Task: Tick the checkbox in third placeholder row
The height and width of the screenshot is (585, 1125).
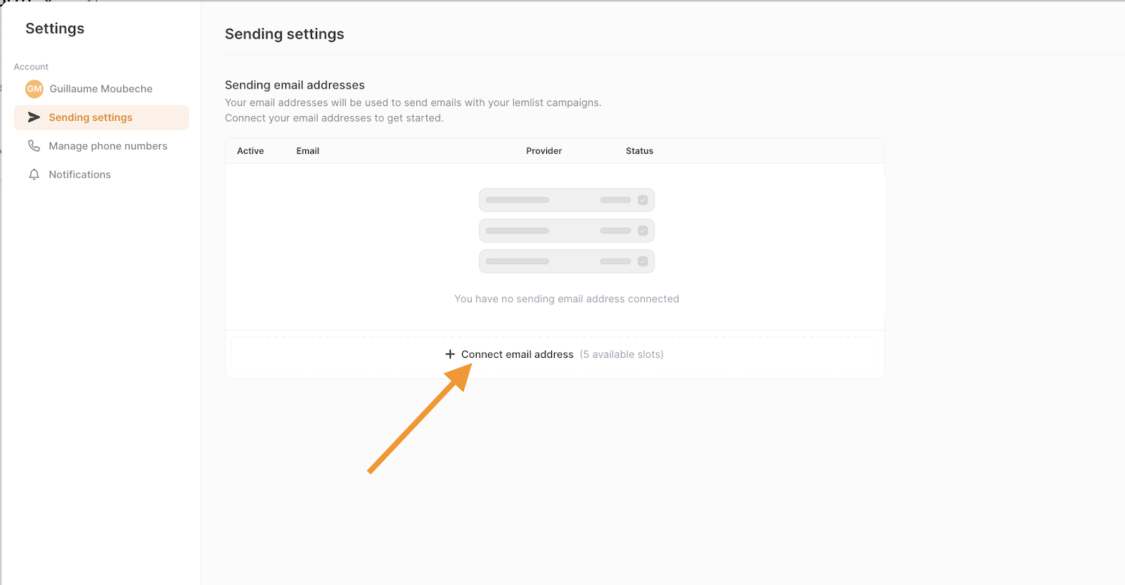Action: point(643,262)
